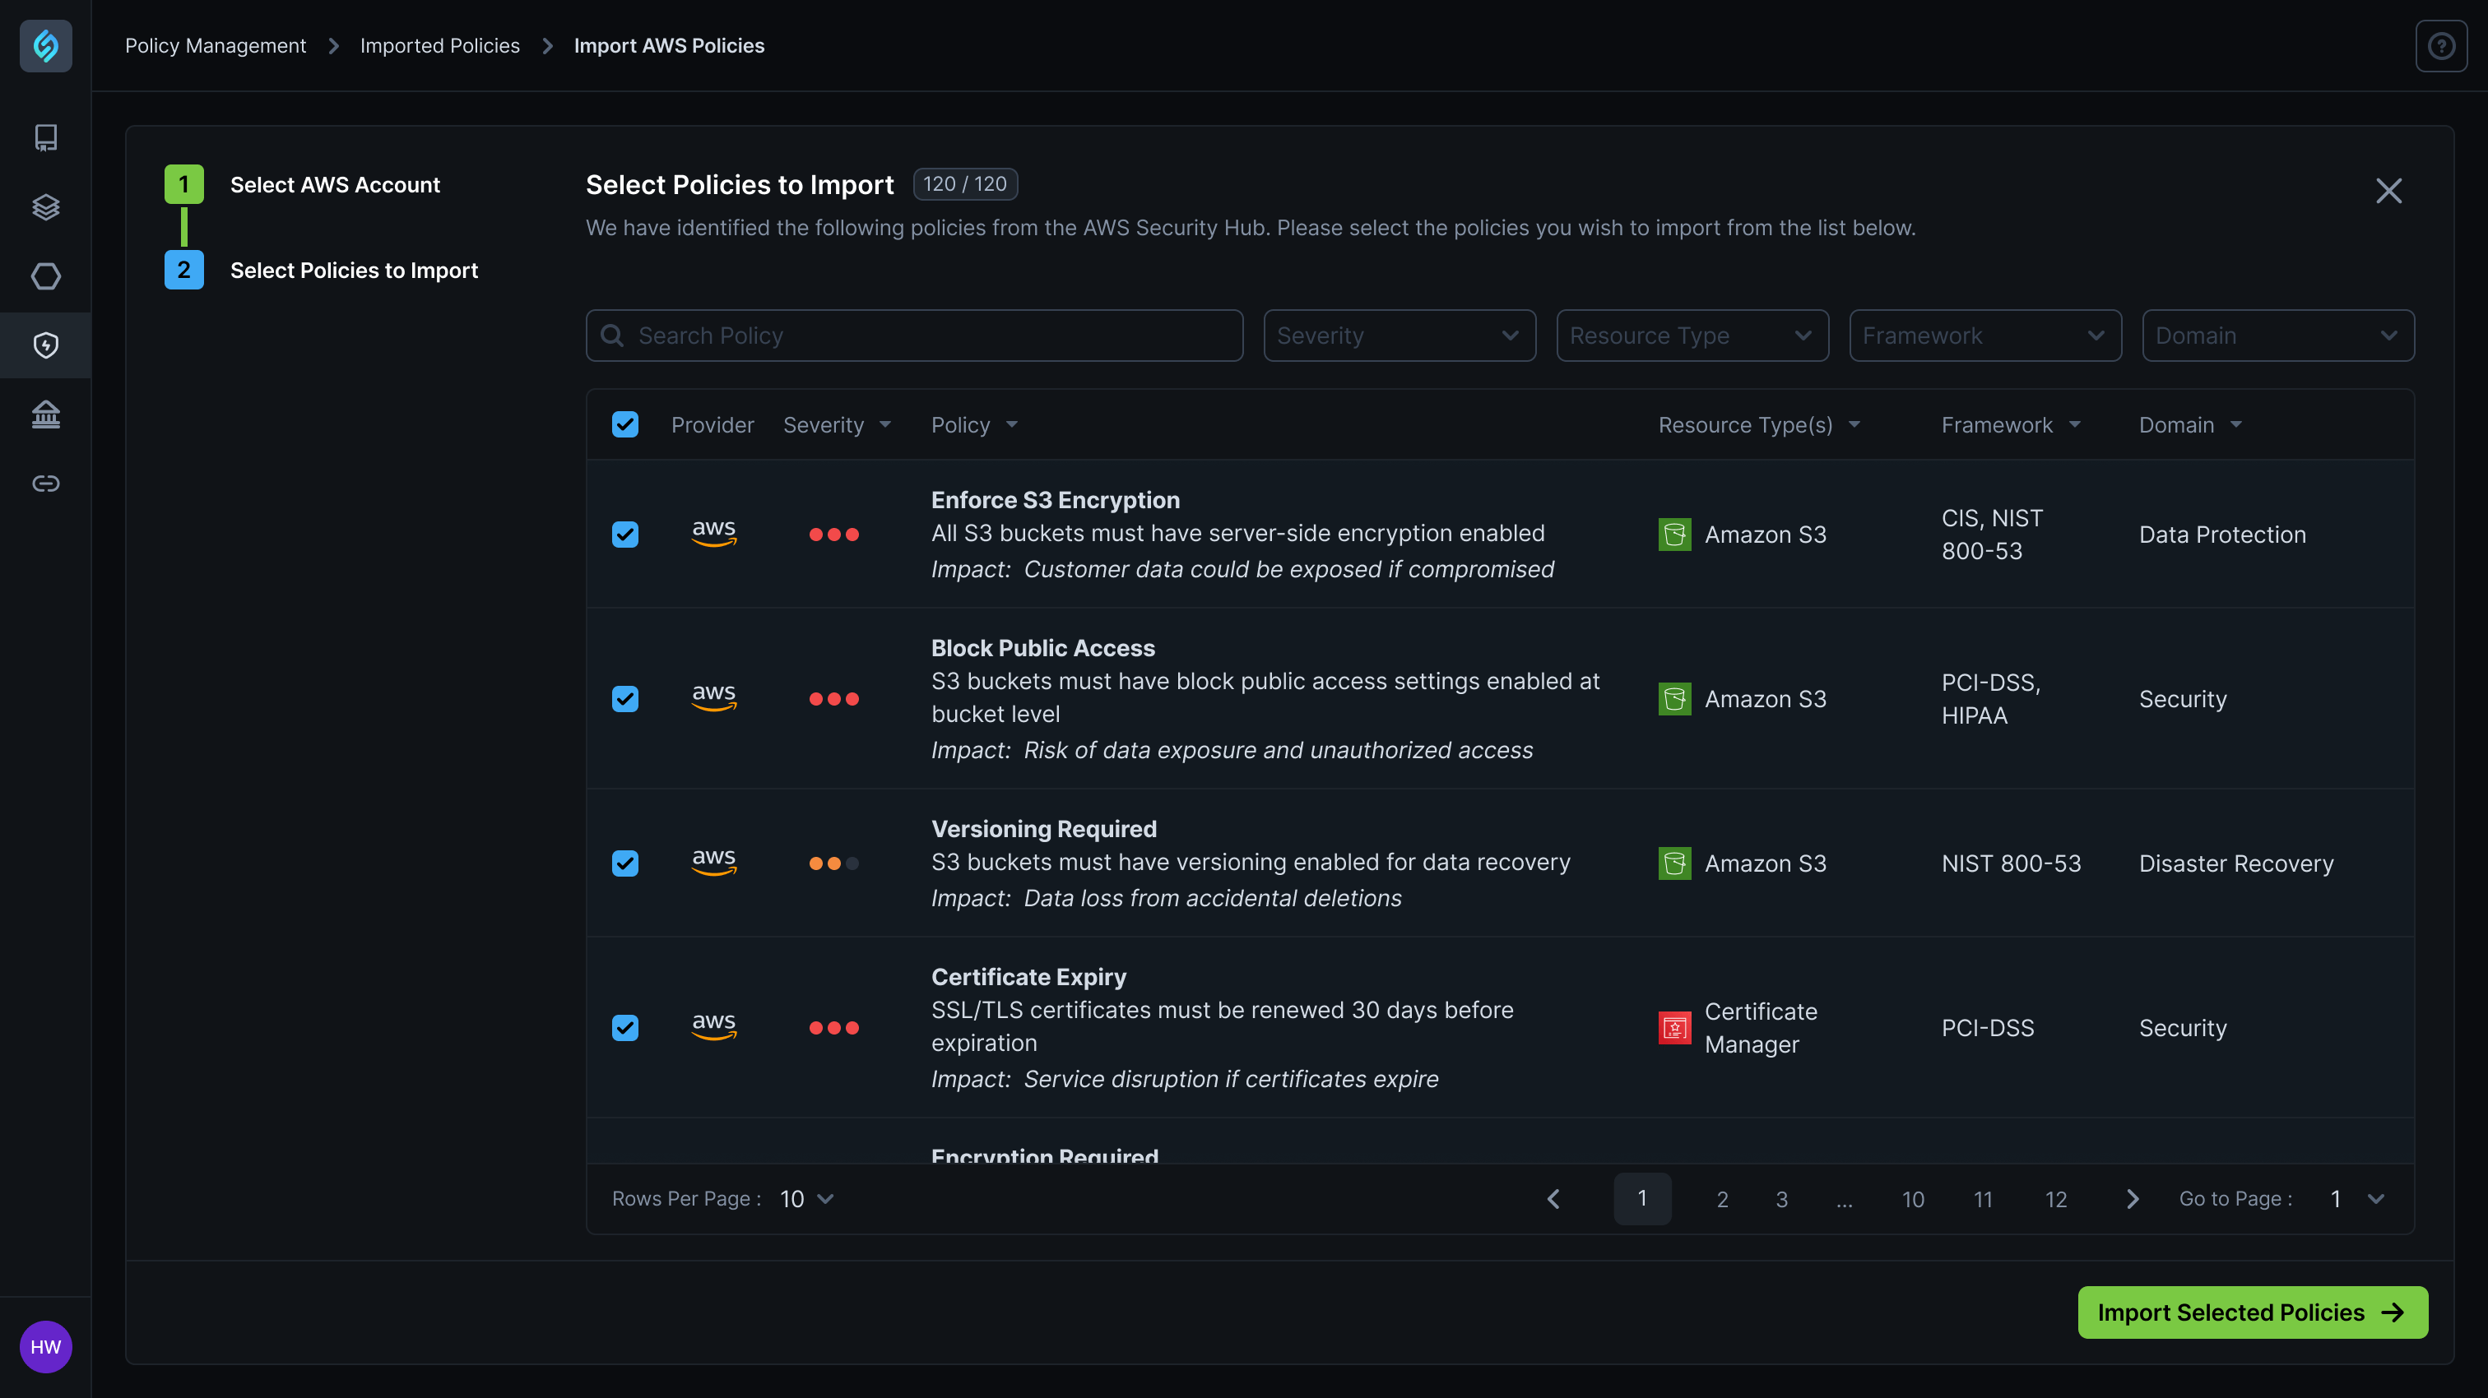Go to next page arrow
Image resolution: width=2488 pixels, height=1398 pixels.
click(x=2133, y=1198)
